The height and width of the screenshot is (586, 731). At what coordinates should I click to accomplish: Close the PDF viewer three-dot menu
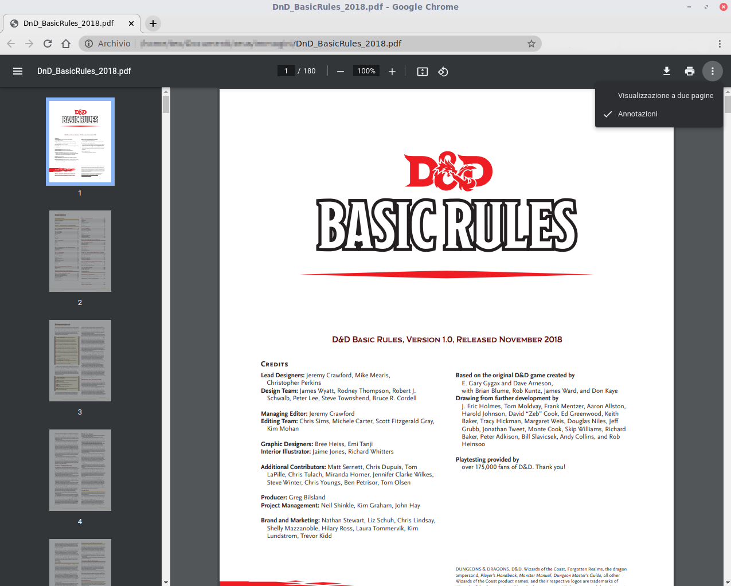(x=713, y=71)
